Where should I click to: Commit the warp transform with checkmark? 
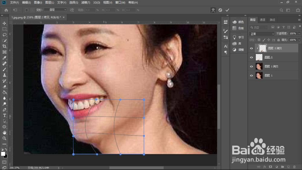click(x=227, y=10)
